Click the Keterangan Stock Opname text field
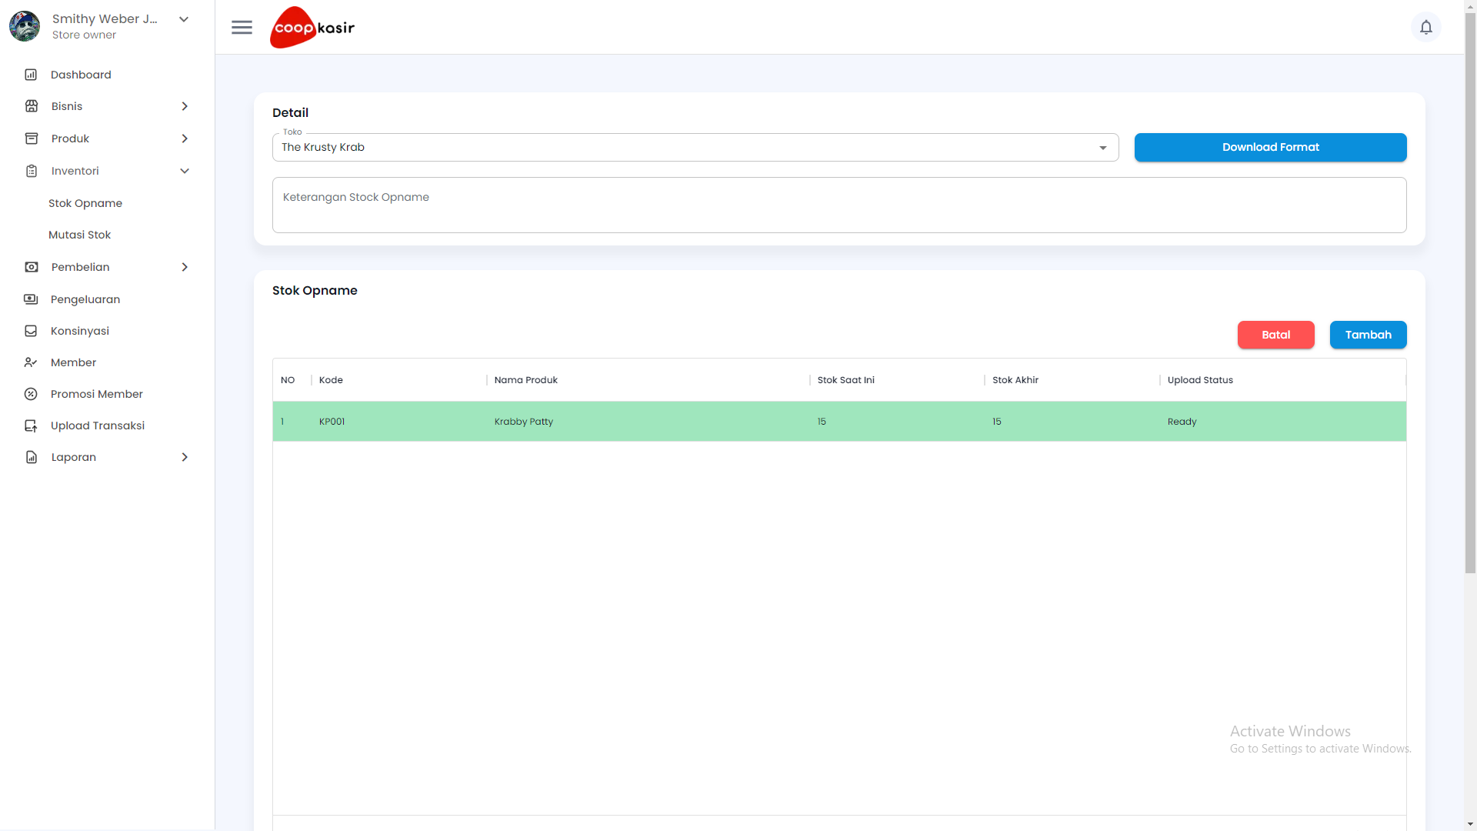The width and height of the screenshot is (1477, 831). tap(839, 205)
